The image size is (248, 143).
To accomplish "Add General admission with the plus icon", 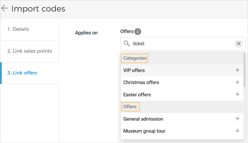I will pyautogui.click(x=237, y=119).
